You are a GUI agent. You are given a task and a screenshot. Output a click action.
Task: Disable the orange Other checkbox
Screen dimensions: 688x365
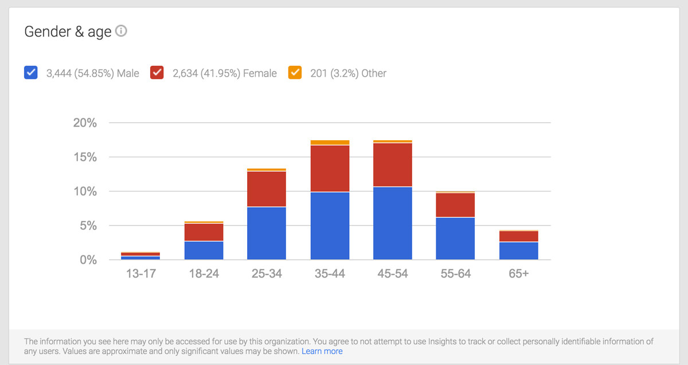click(x=295, y=73)
